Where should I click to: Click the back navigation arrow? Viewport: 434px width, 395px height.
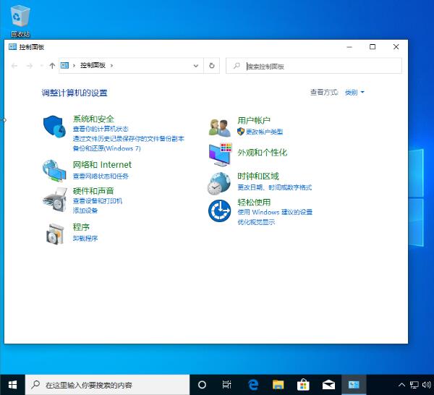tap(14, 66)
